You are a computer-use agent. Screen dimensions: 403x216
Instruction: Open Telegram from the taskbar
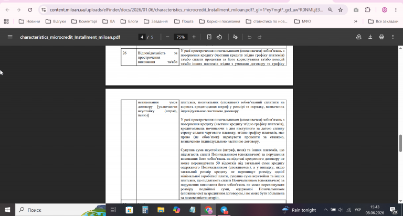(x=224, y=210)
